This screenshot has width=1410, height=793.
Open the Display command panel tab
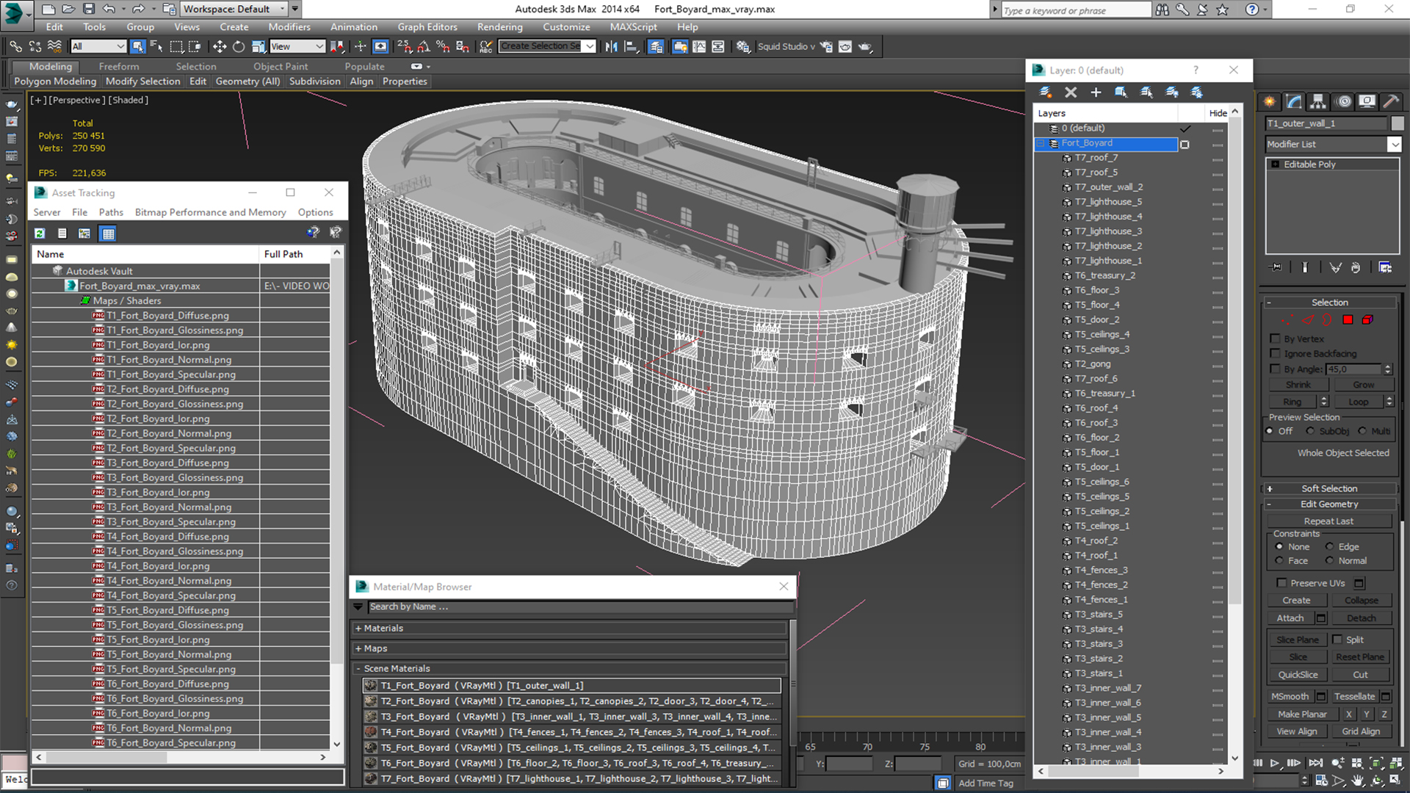1367,101
